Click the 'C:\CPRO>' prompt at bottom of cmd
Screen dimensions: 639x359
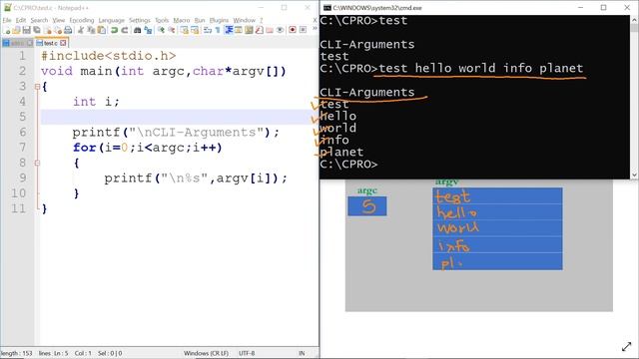[348, 164]
